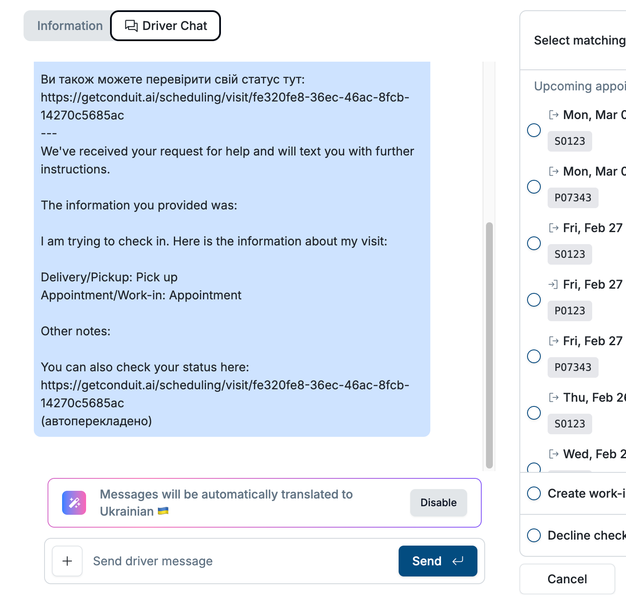Click the 'Thu, Feb' appointment date text
The image size is (626, 603).
click(x=594, y=397)
